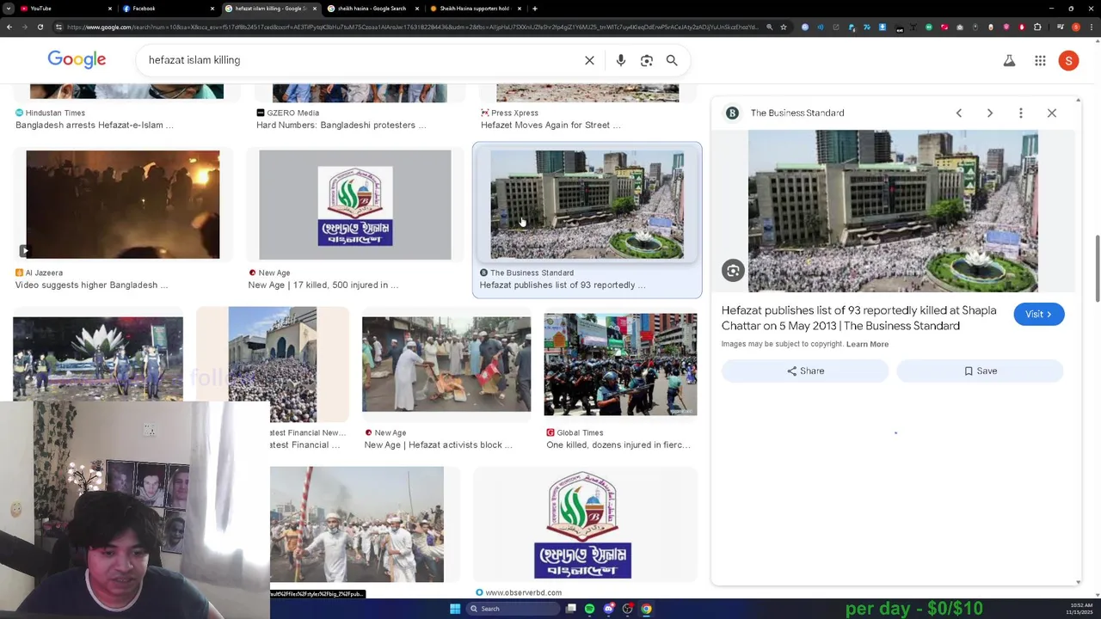Close the image preview panel
Screen dimensions: 1101x619
click(x=1052, y=113)
